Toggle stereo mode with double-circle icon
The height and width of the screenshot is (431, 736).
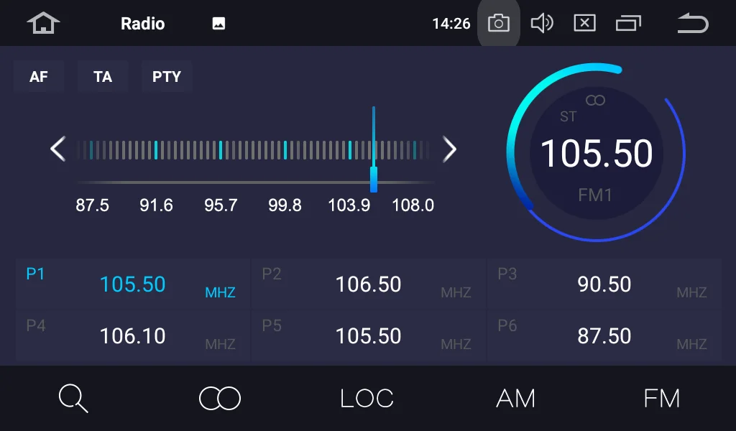(x=220, y=398)
